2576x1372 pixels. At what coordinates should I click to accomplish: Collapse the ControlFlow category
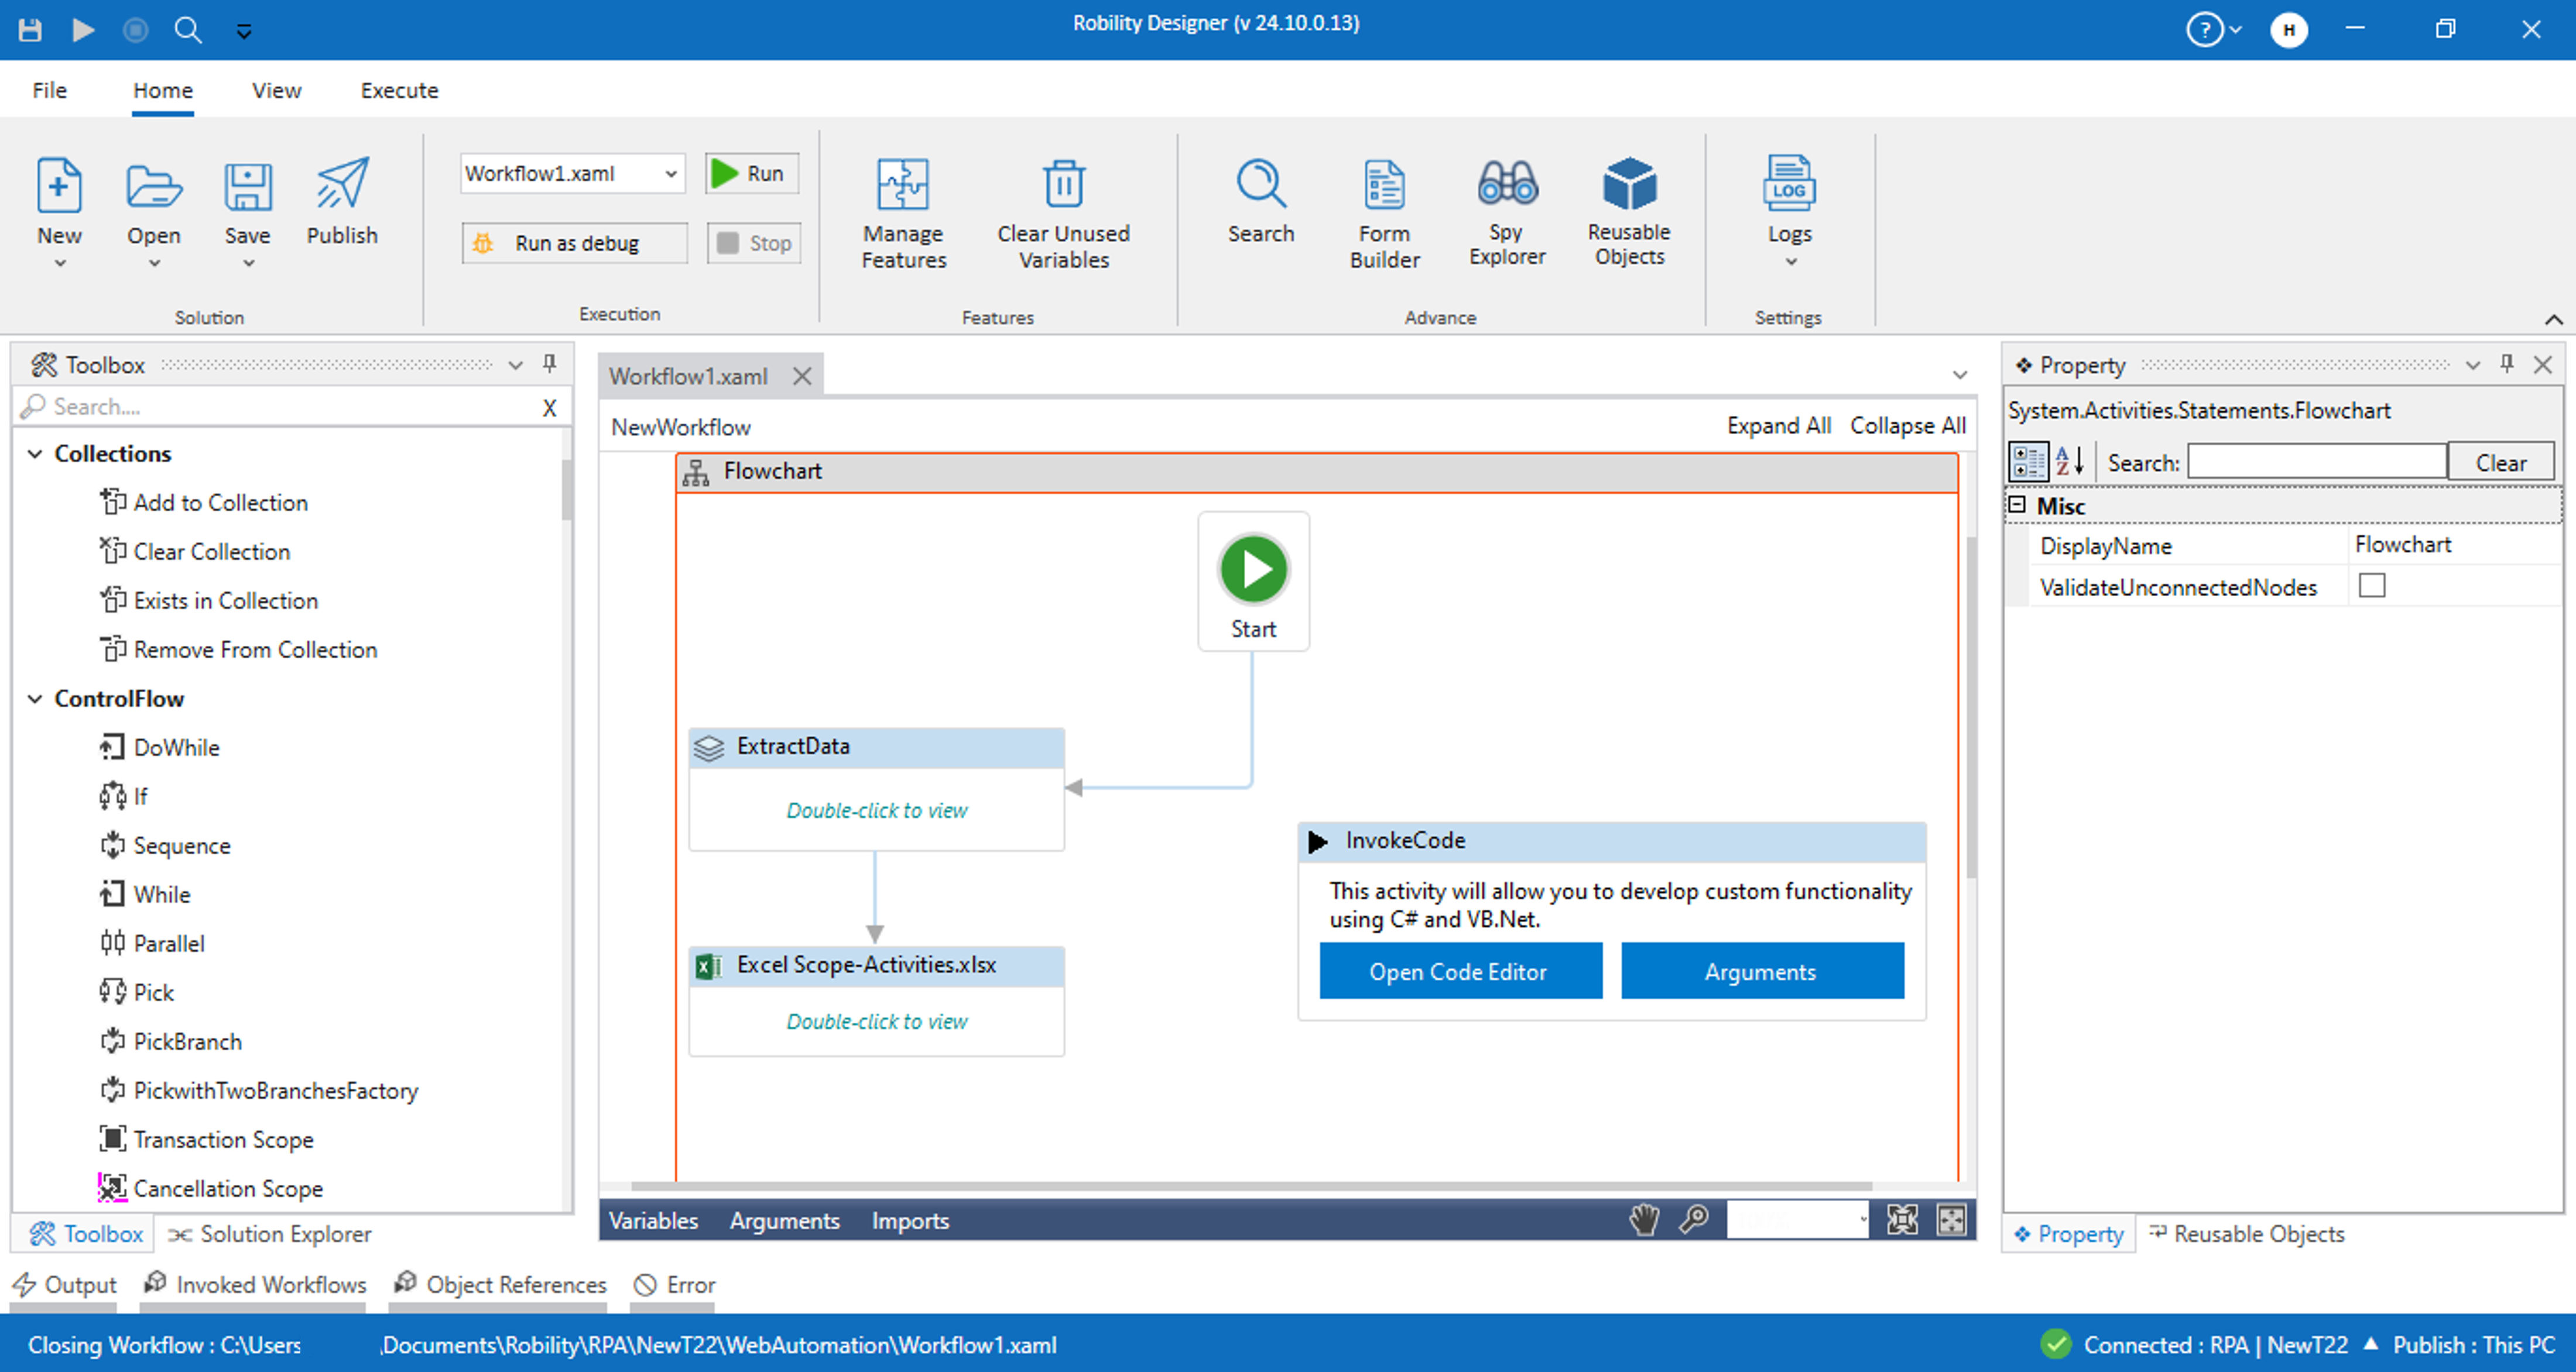35,699
